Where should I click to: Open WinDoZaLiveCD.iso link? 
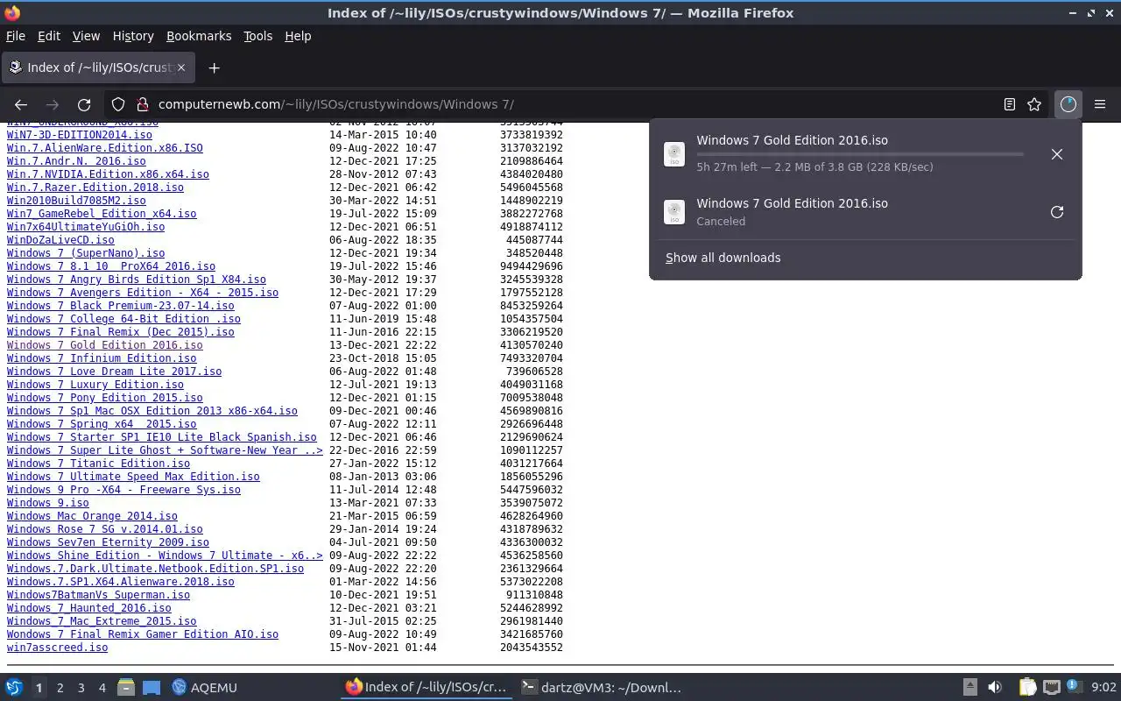point(60,240)
